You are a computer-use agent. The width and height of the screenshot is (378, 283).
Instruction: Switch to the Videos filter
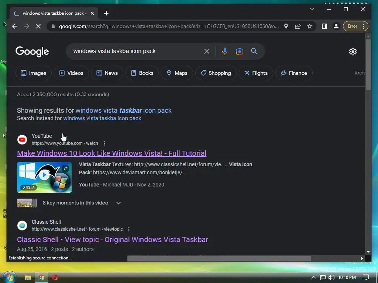pos(71,73)
